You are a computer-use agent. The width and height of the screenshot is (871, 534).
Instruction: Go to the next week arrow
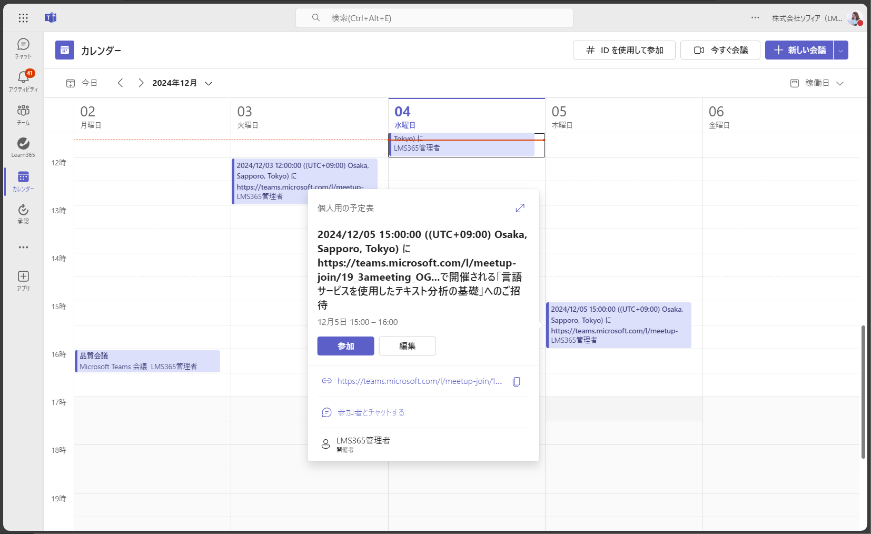coord(141,83)
